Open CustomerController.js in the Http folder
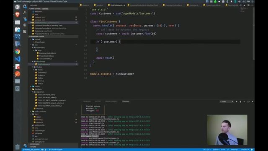The image size is (268, 151). click(x=47, y=53)
